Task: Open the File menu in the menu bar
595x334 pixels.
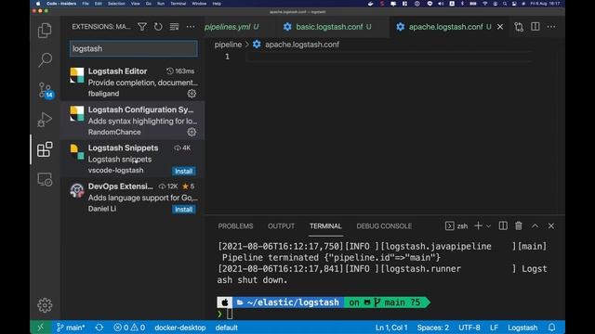Action: click(x=86, y=4)
